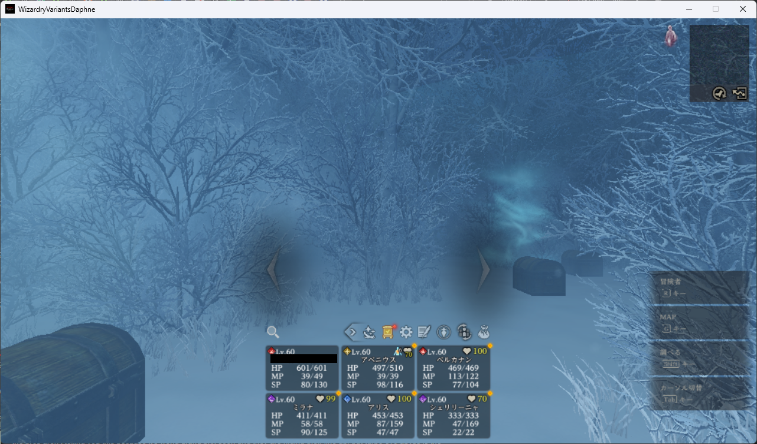Click the pink figure icon beside minimap
Image resolution: width=757 pixels, height=444 pixels.
point(671,36)
